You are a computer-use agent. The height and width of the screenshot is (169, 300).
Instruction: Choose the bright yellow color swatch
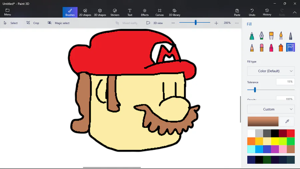tap(275, 141)
